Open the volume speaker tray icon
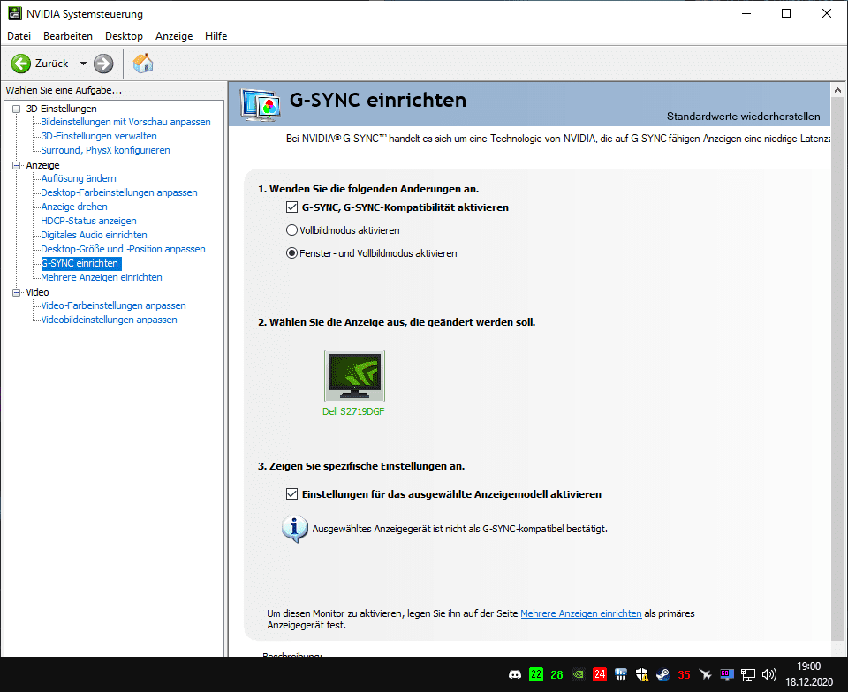 [768, 674]
